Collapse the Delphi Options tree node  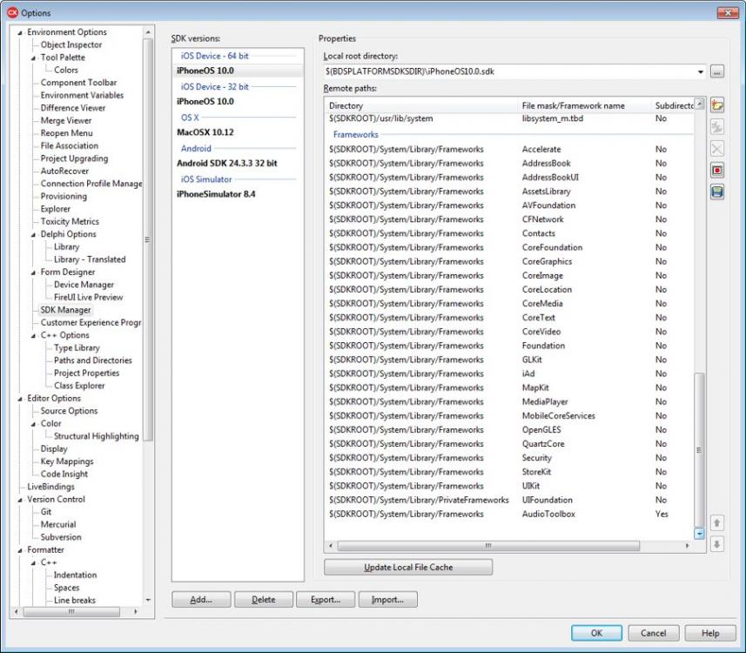(33, 234)
